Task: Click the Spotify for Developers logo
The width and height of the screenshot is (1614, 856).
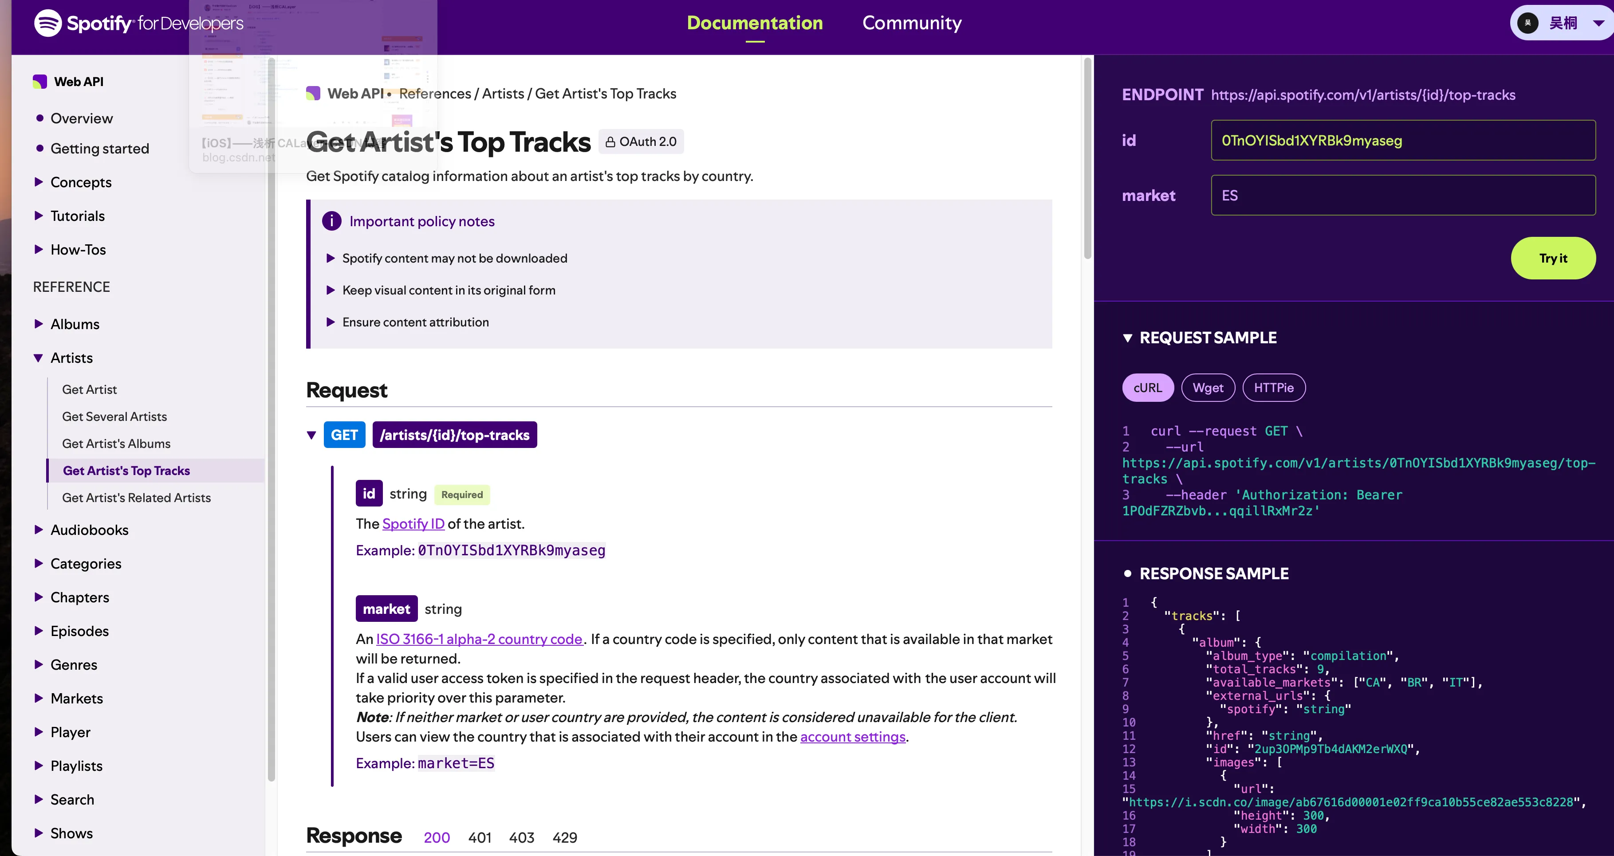Action: (x=138, y=23)
